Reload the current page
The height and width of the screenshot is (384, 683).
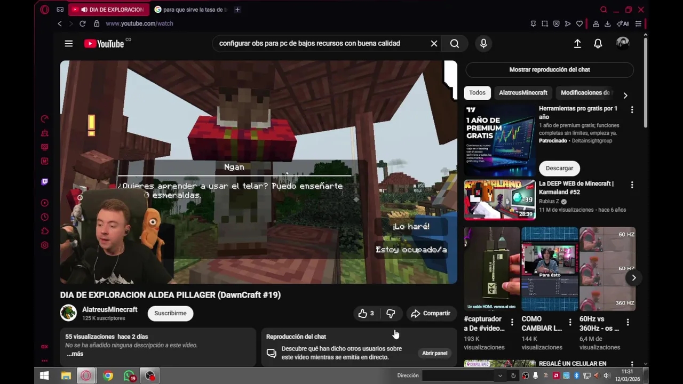coord(82,23)
